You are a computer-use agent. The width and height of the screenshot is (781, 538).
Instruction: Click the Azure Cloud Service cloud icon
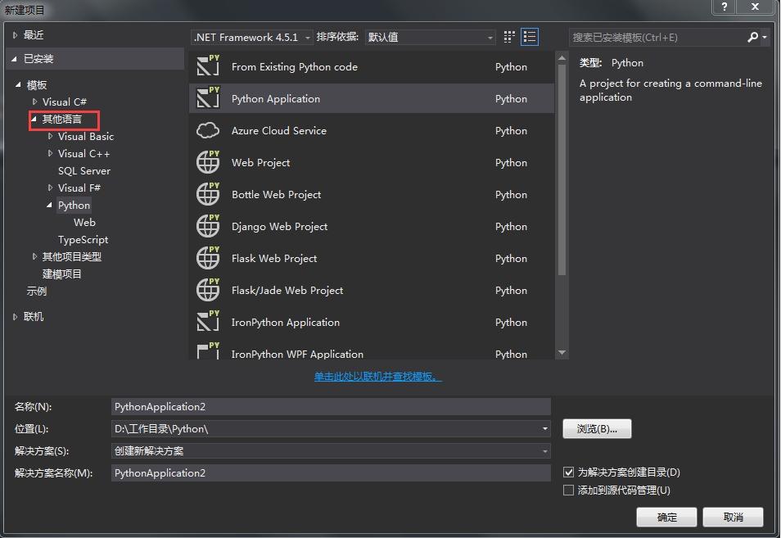(x=208, y=130)
